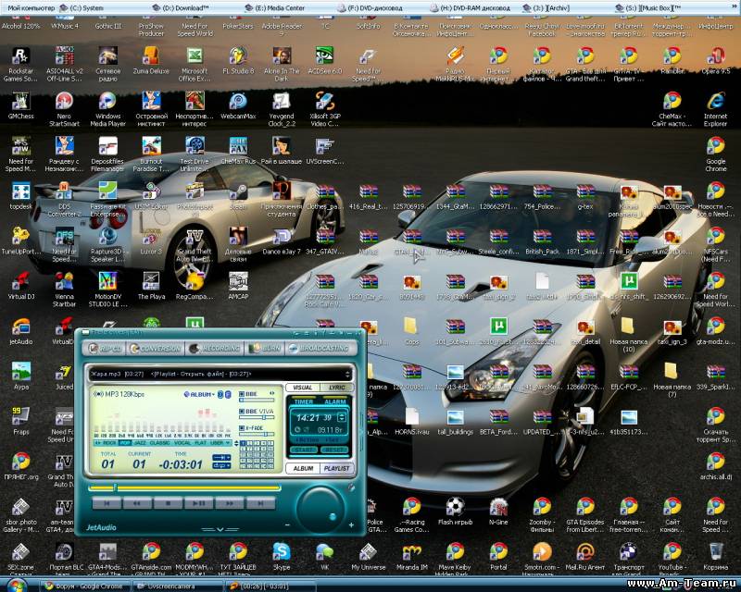Image resolution: width=741 pixels, height=592 pixels.
Task: Expand JetAudio bottom panel chevron
Action: [220, 529]
